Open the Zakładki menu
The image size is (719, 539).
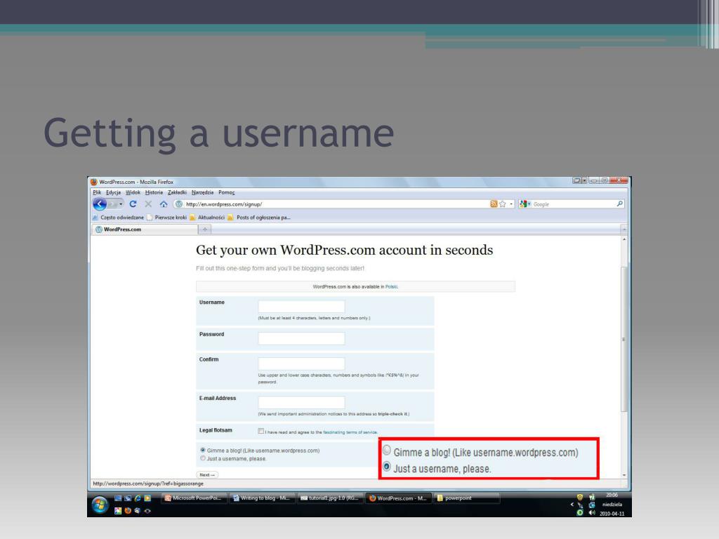(x=177, y=192)
